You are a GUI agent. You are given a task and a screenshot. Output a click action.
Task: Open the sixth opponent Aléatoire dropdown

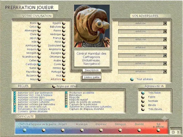pos(143,64)
